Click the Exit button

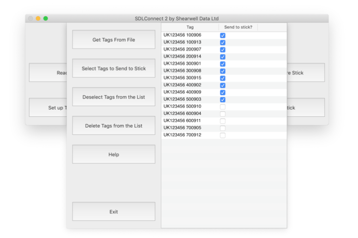114,212
